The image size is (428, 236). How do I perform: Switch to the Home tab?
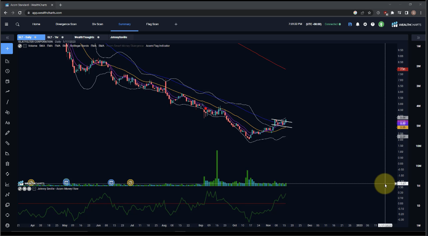point(36,24)
